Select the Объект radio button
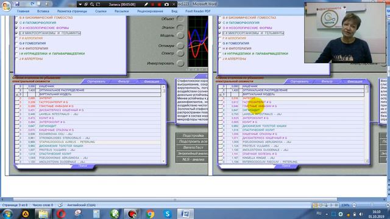Image resolution: width=390 pixels, height=219 pixels. coord(180,19)
